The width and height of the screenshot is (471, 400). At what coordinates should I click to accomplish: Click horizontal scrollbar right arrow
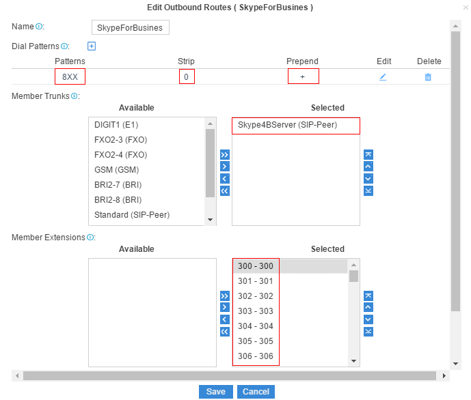pyautogui.click(x=444, y=375)
